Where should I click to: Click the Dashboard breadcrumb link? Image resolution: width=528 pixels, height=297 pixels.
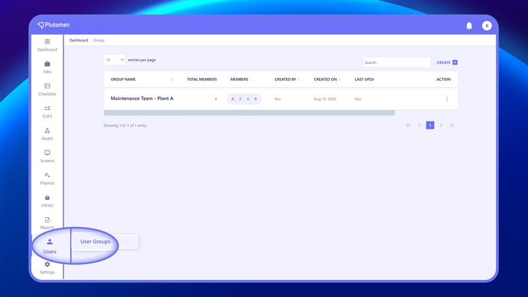pos(79,40)
